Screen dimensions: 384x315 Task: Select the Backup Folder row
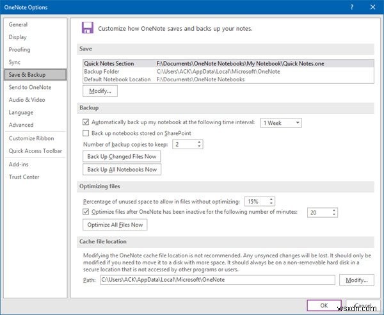click(x=228, y=71)
